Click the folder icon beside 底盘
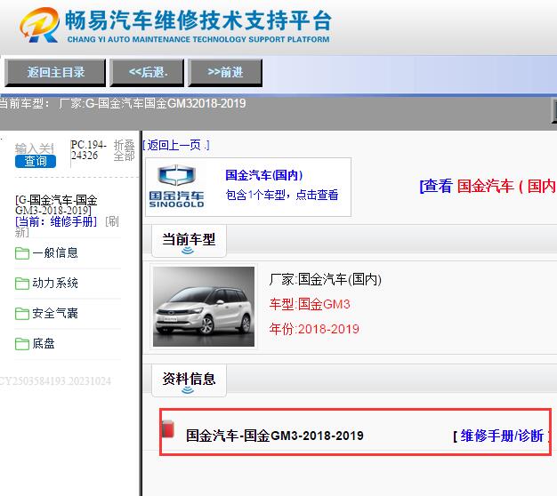The width and height of the screenshot is (557, 496). (x=22, y=343)
